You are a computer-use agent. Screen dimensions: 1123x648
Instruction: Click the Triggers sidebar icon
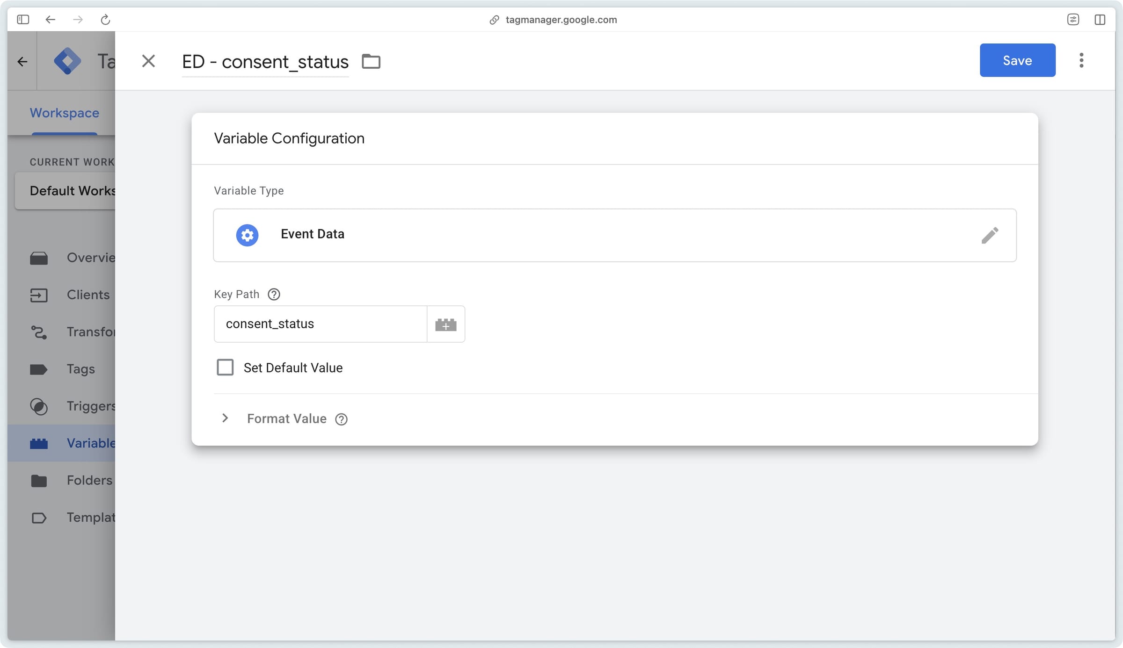(39, 406)
